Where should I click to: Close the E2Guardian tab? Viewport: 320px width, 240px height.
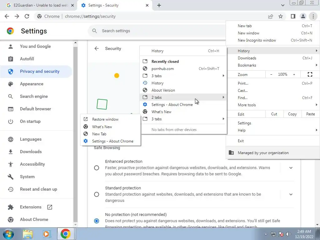(72, 5)
